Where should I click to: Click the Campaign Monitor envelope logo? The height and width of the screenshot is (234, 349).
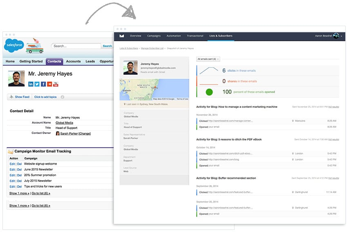(x=122, y=36)
